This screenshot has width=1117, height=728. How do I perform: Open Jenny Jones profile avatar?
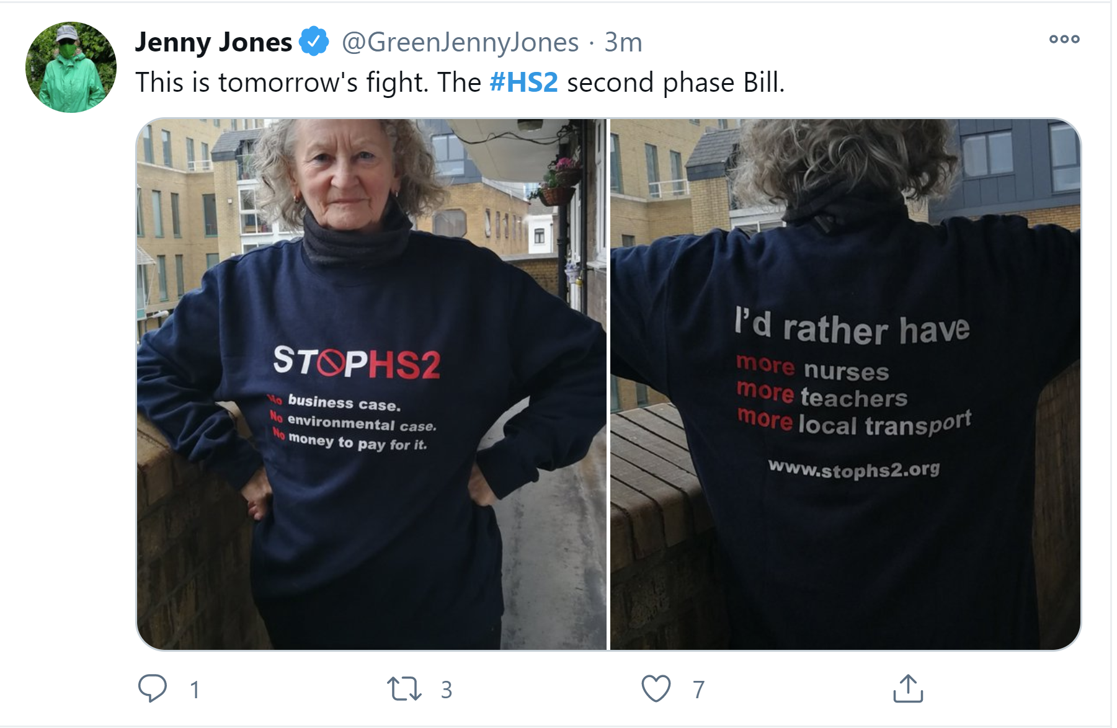tap(71, 67)
